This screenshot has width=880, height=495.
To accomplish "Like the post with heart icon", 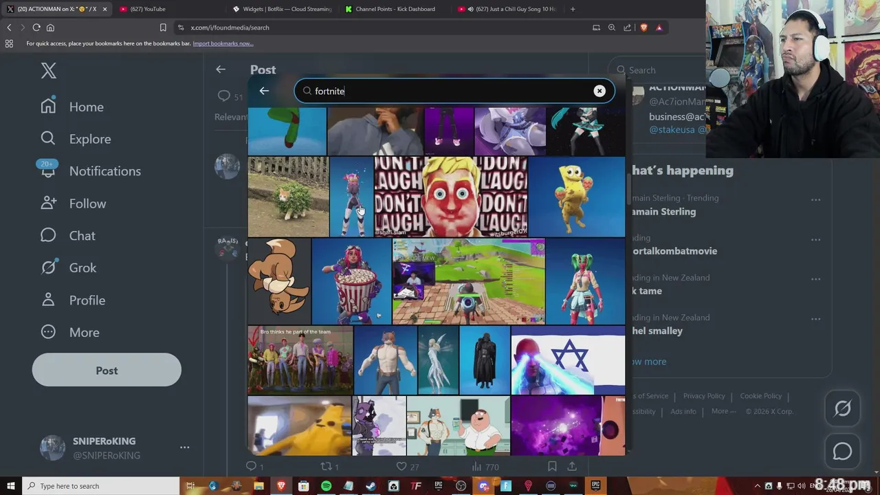I will 401,466.
